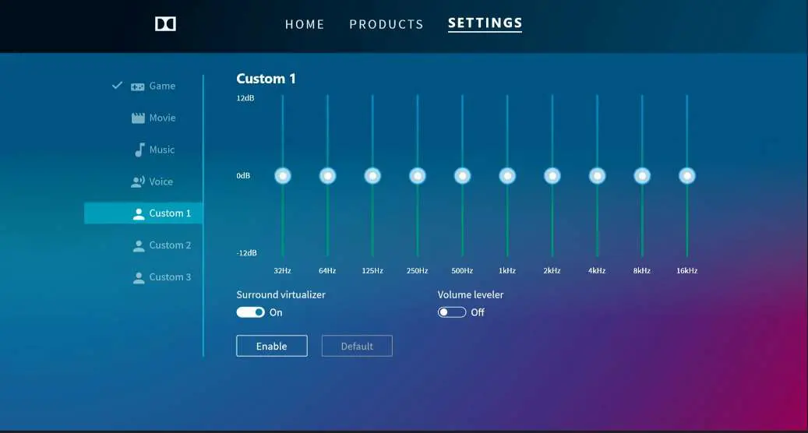Click the 8kHz equalizer slider knob

coord(642,176)
